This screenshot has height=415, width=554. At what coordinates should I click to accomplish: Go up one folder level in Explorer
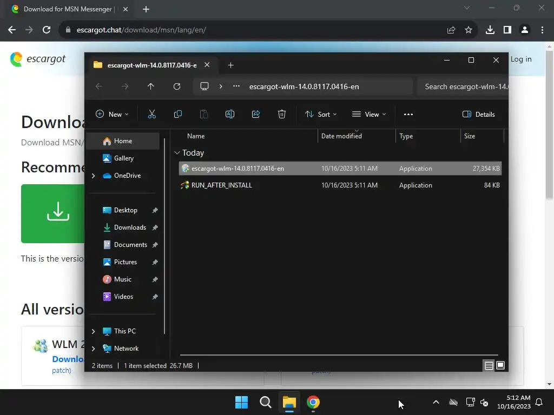tap(151, 86)
